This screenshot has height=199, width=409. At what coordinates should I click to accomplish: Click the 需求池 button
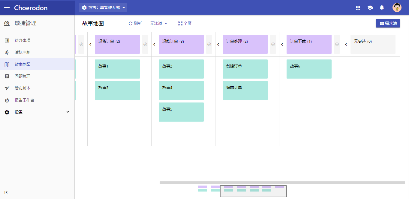388,23
